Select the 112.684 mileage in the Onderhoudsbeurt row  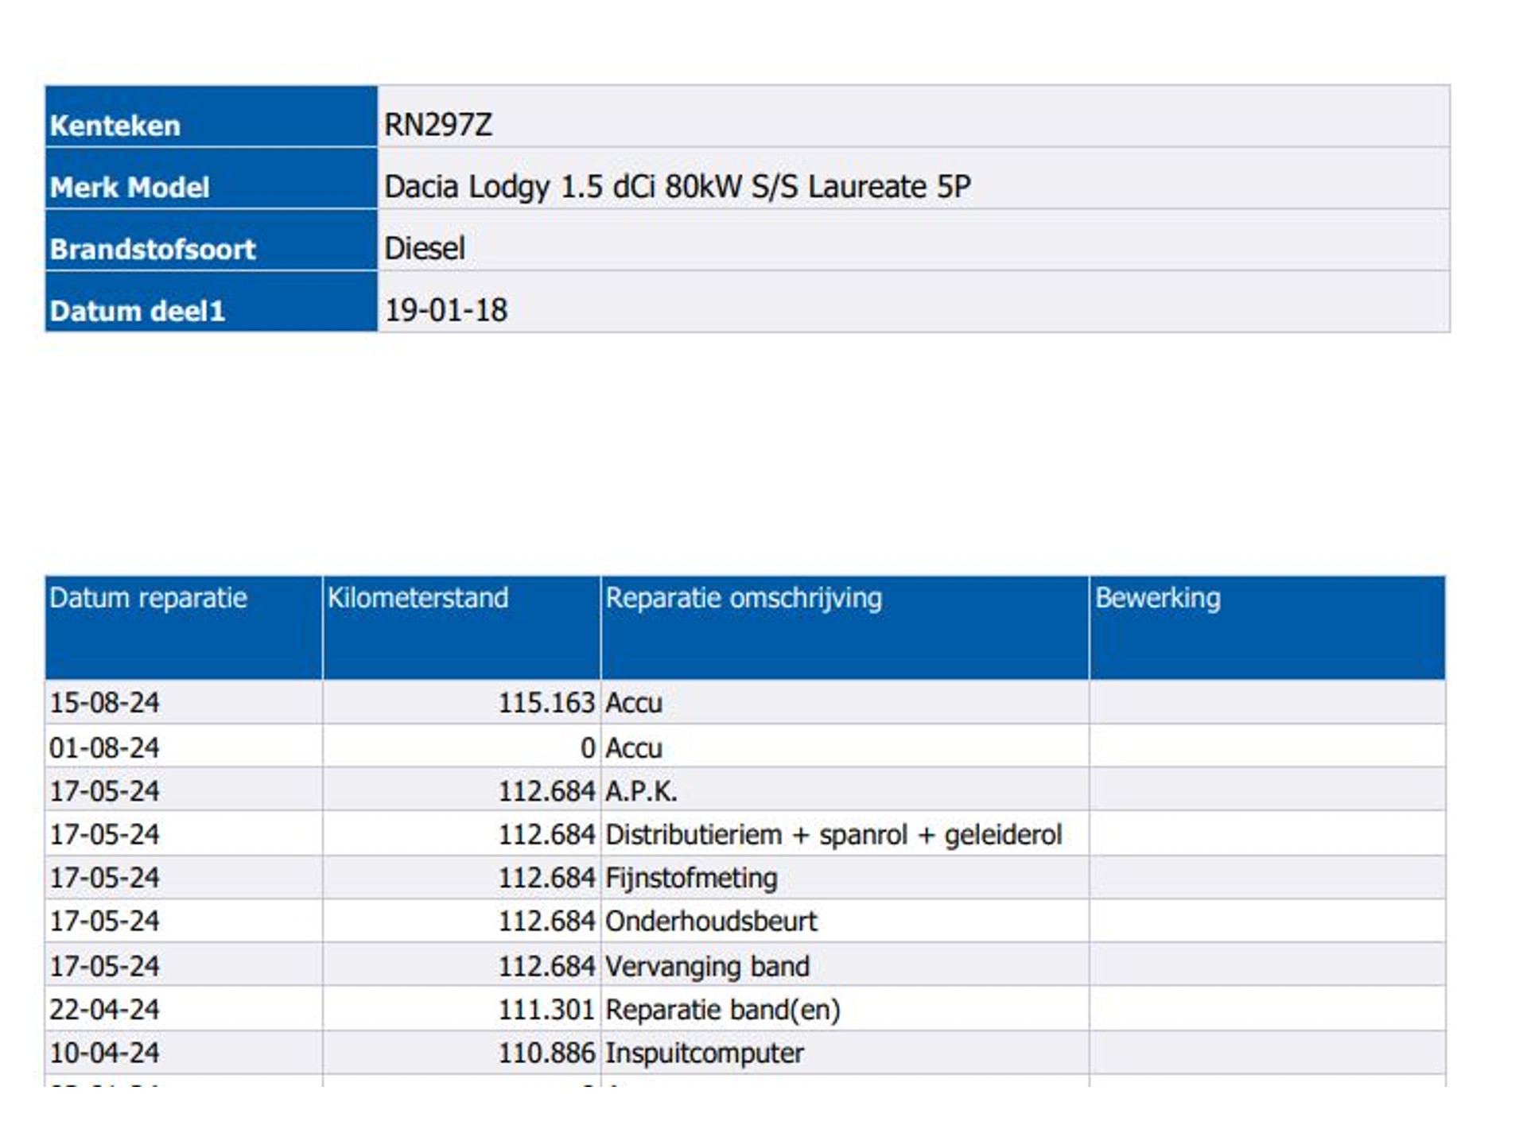point(546,921)
